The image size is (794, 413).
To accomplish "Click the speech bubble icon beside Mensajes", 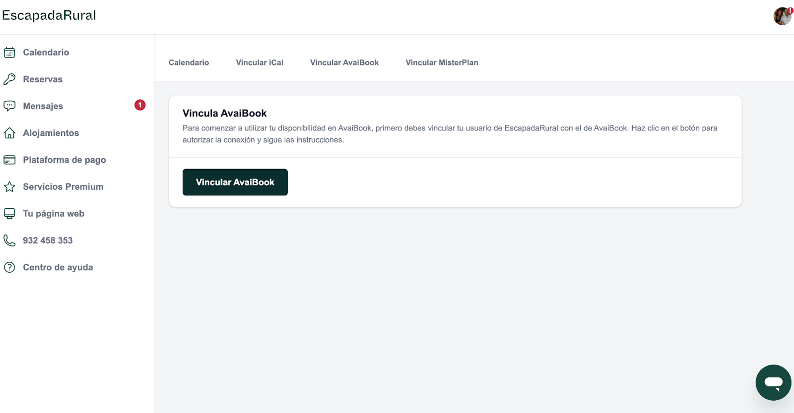I will click(9, 106).
